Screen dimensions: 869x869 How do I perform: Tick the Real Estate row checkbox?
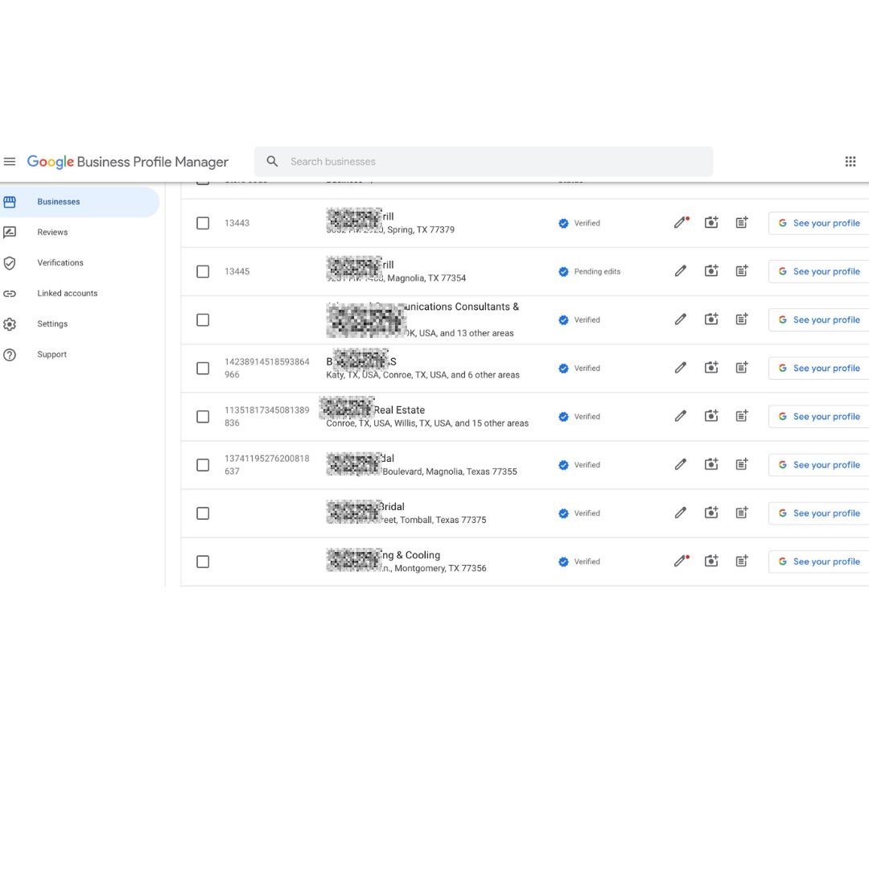pos(203,416)
